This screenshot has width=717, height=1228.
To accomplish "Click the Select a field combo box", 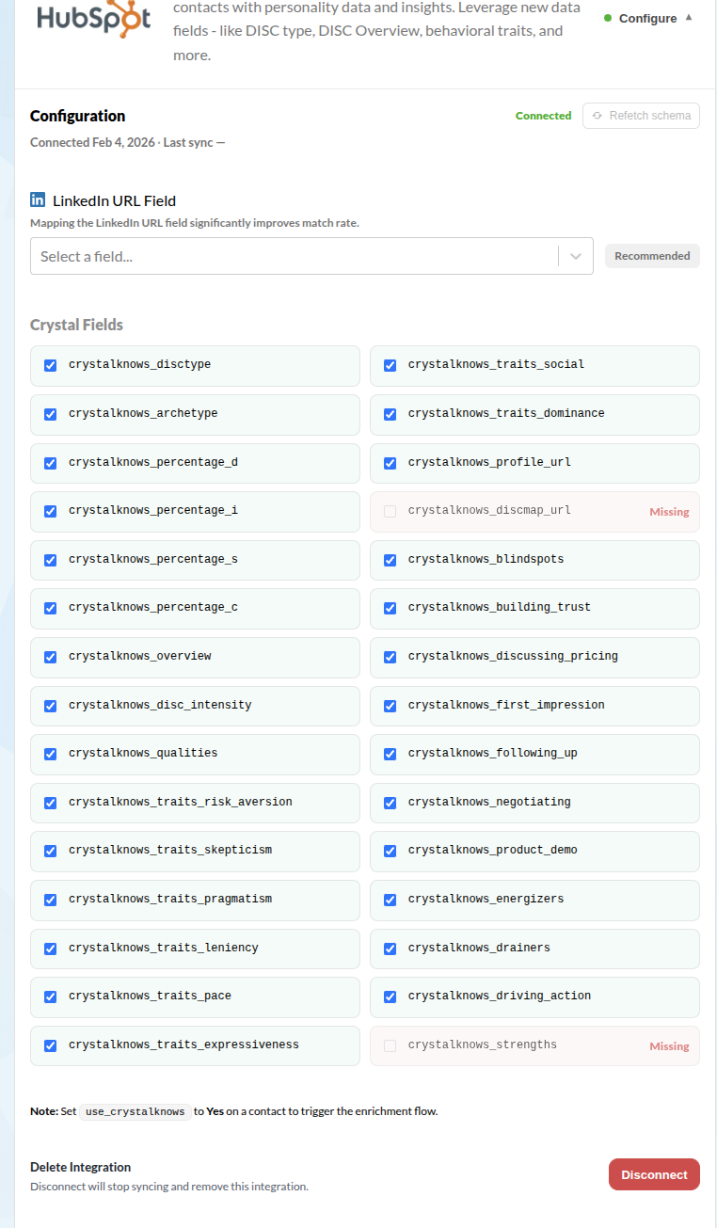I will pos(311,256).
